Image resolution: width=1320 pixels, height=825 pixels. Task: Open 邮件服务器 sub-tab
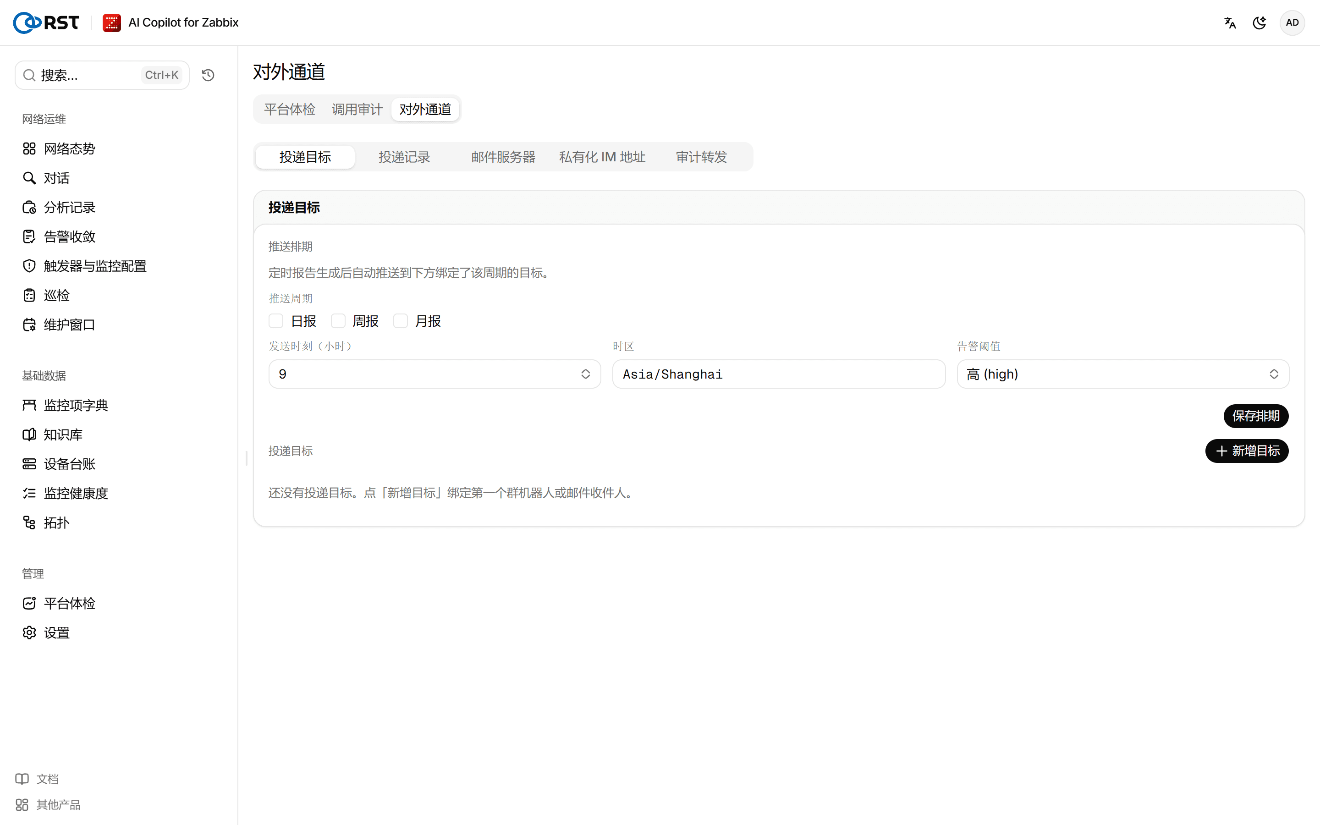coord(503,157)
